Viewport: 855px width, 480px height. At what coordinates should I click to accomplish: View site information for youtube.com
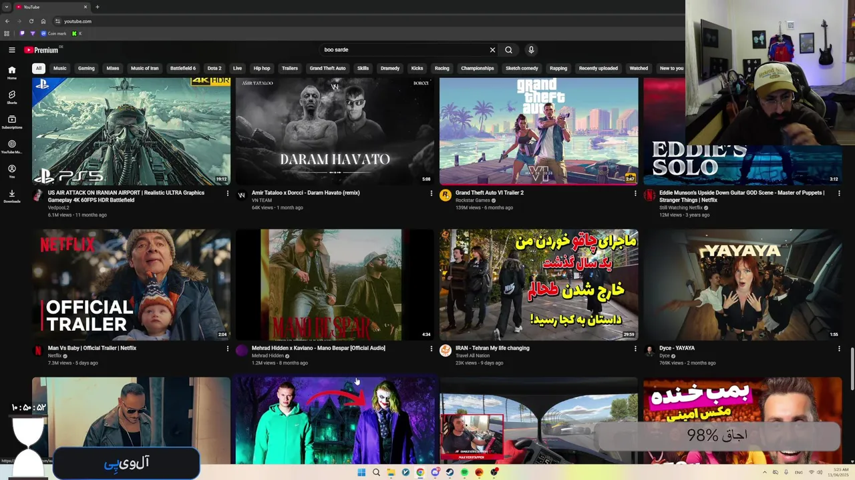click(57, 21)
